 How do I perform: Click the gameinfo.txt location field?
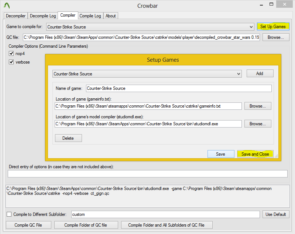[x=148, y=106]
